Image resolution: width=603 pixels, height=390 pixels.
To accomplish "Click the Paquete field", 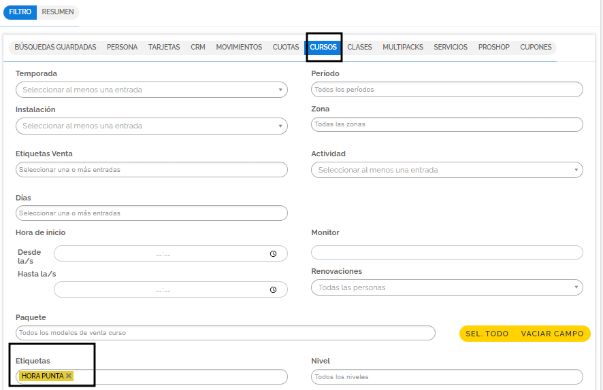I will coord(225,333).
